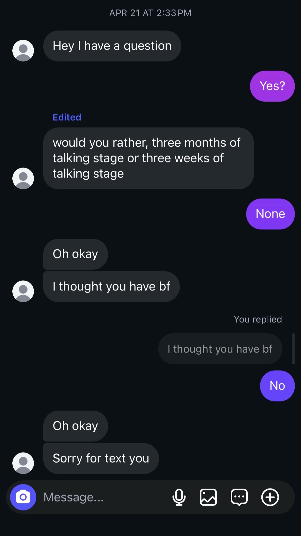Screen dimensions: 301x536
Task: Tap the 'You replied' label
Action: 258,319
